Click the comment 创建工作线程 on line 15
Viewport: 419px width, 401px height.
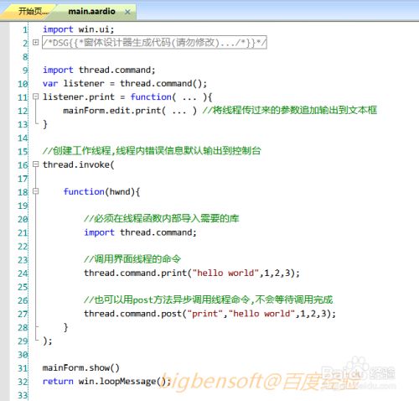pyautogui.click(x=152, y=151)
